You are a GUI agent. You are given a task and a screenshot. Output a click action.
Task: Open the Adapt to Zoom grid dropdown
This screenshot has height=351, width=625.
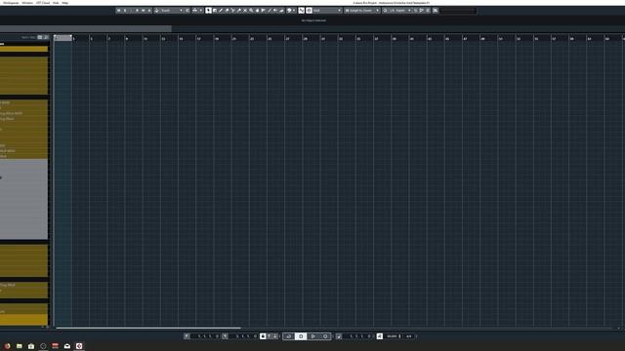[x=362, y=11]
